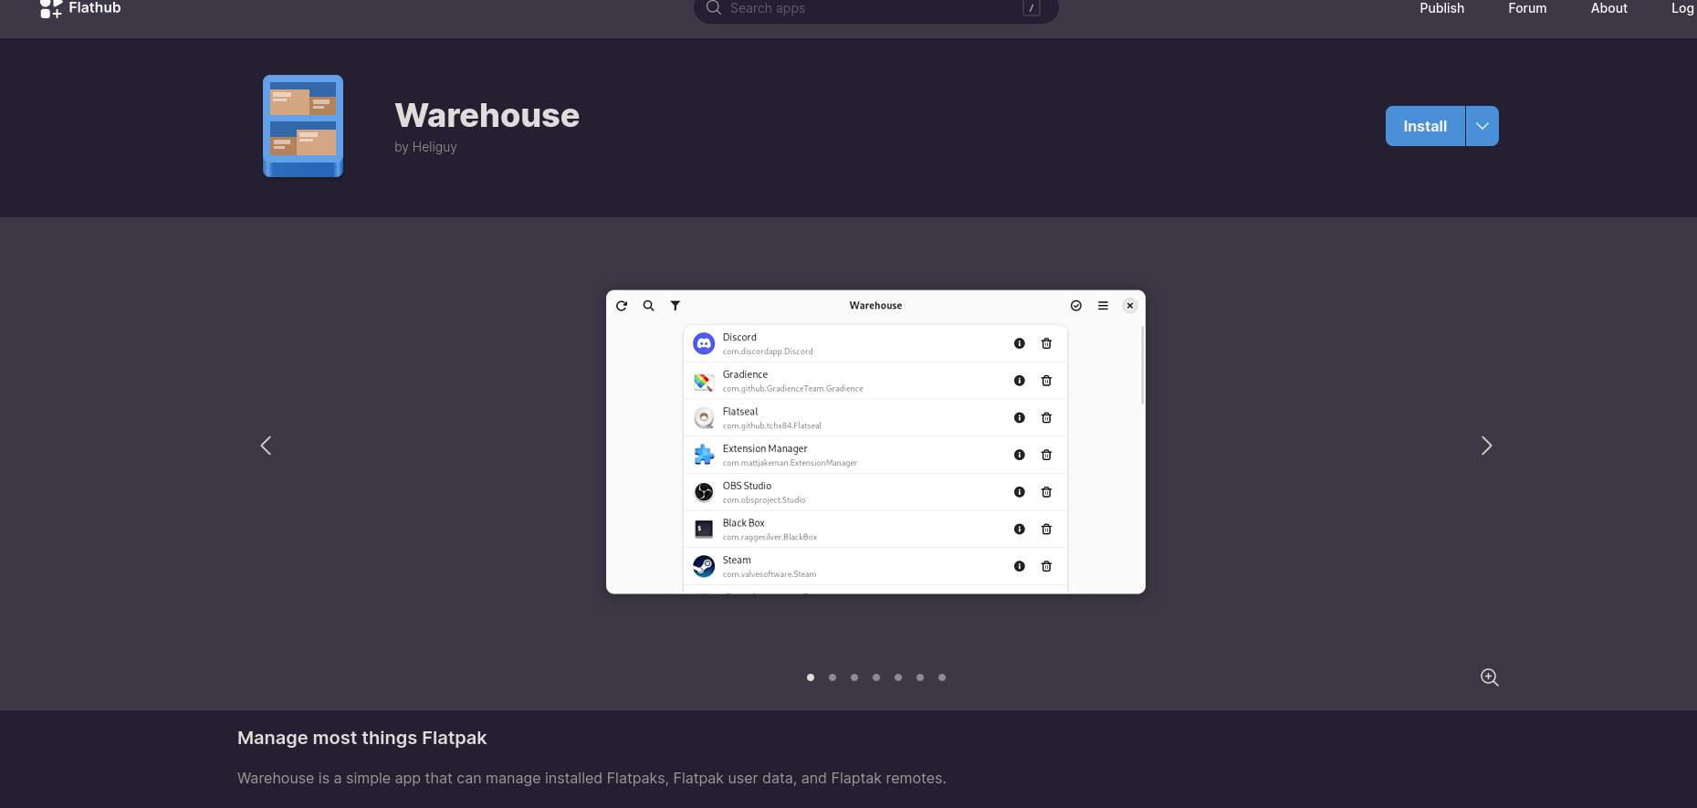Open the Forum link
This screenshot has width=1697, height=808.
tap(1527, 8)
